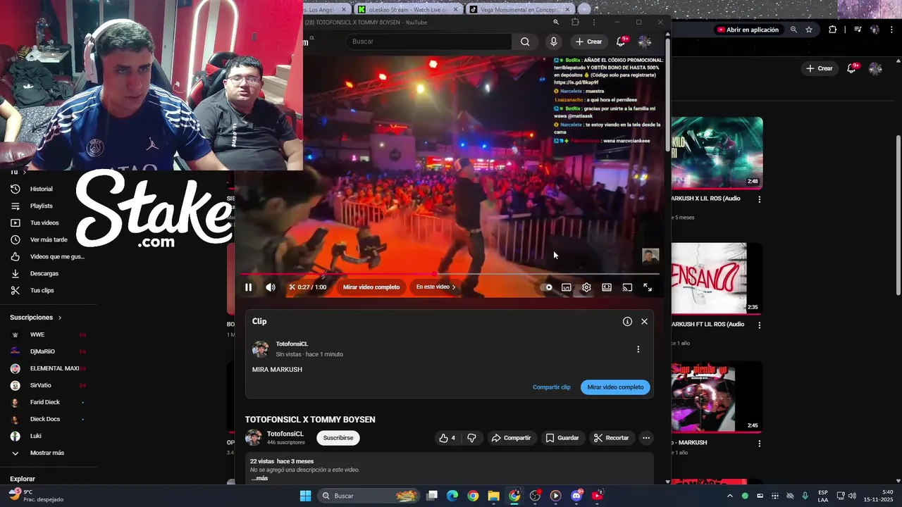902x507 pixels.
Task: Open options for 'MARKUSH X LIL ROS' video
Action: 759,199
